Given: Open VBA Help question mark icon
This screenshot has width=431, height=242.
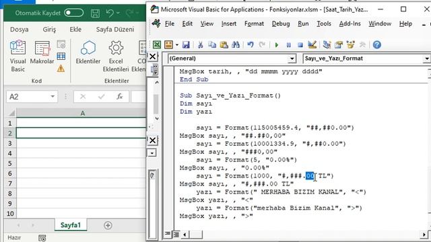Looking at the screenshot, I should (x=377, y=44).
